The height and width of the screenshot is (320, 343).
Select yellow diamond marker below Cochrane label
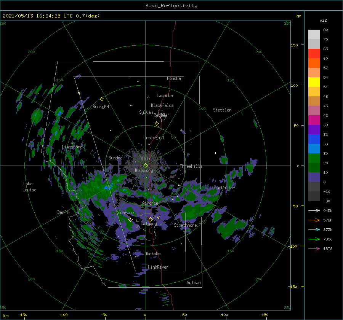130,220
